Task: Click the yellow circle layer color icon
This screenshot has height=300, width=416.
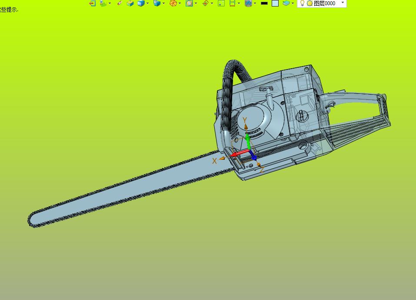Action: 310,3
